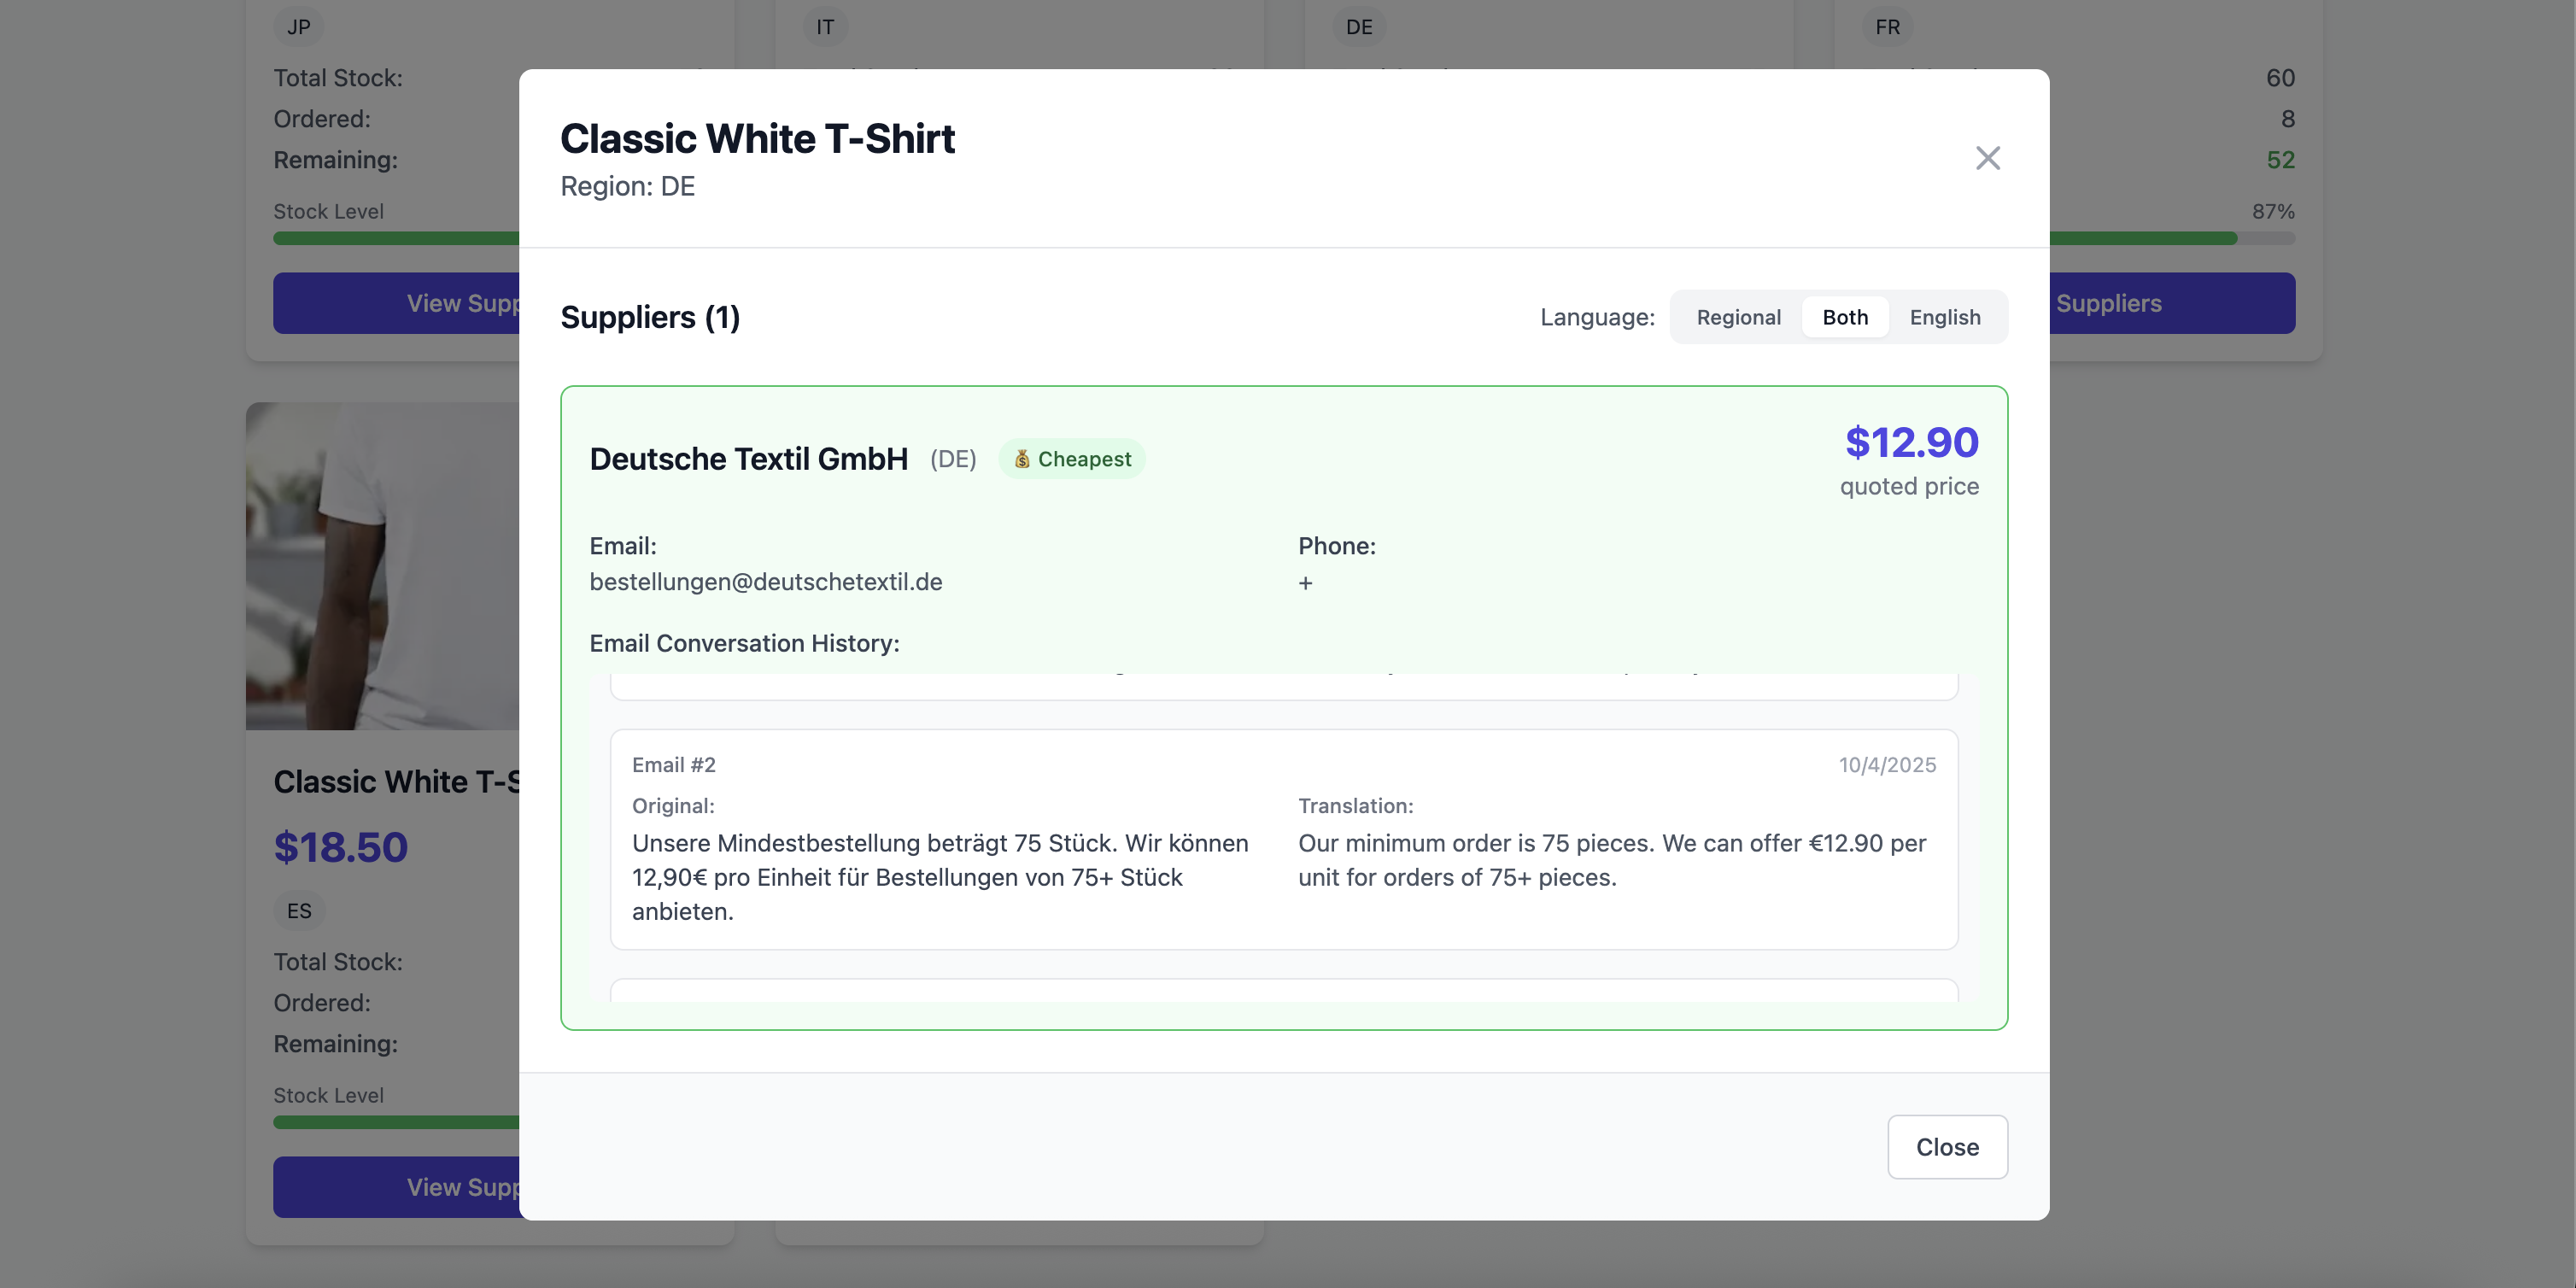Click the FR region badge
This screenshot has width=2576, height=1288.
(1887, 27)
